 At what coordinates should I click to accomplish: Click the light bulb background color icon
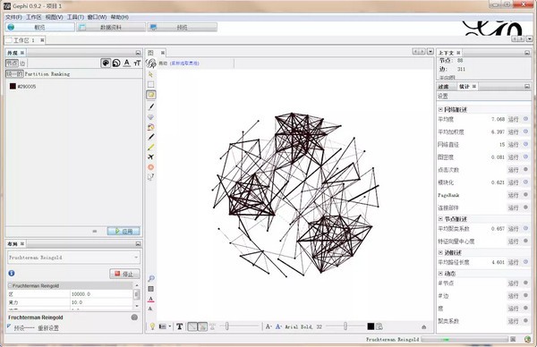click(152, 326)
